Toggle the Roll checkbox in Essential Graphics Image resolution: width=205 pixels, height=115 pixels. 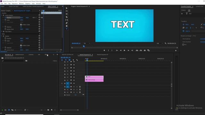point(183,44)
